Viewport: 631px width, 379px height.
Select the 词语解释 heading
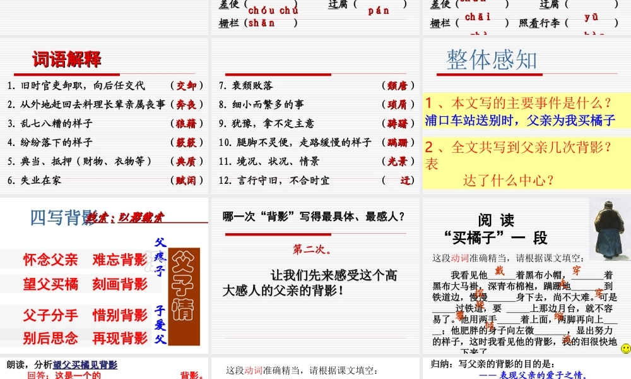[67, 59]
